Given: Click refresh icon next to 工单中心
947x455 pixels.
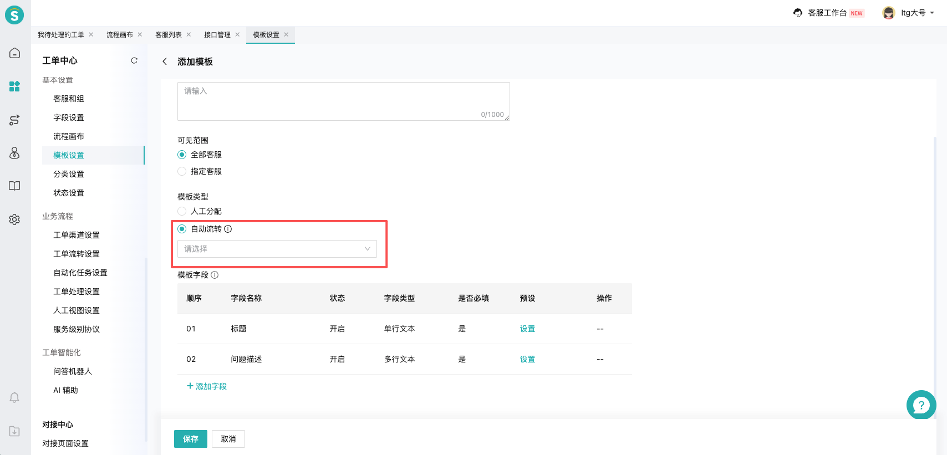Looking at the screenshot, I should click(x=134, y=60).
